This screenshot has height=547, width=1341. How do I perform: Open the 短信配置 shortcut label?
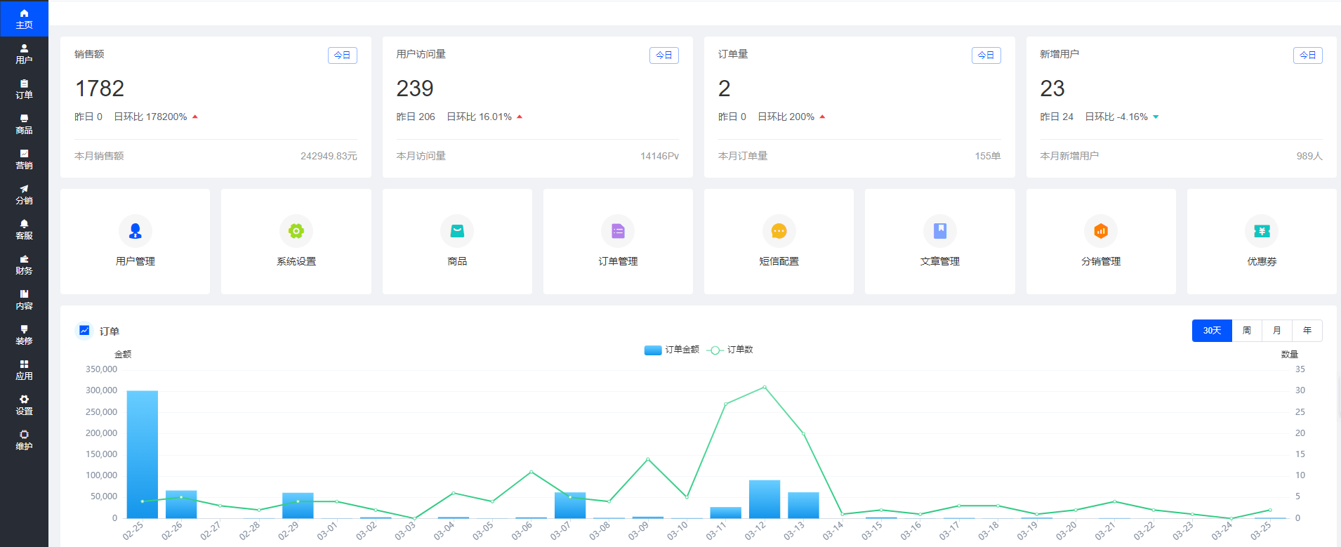coord(779,261)
